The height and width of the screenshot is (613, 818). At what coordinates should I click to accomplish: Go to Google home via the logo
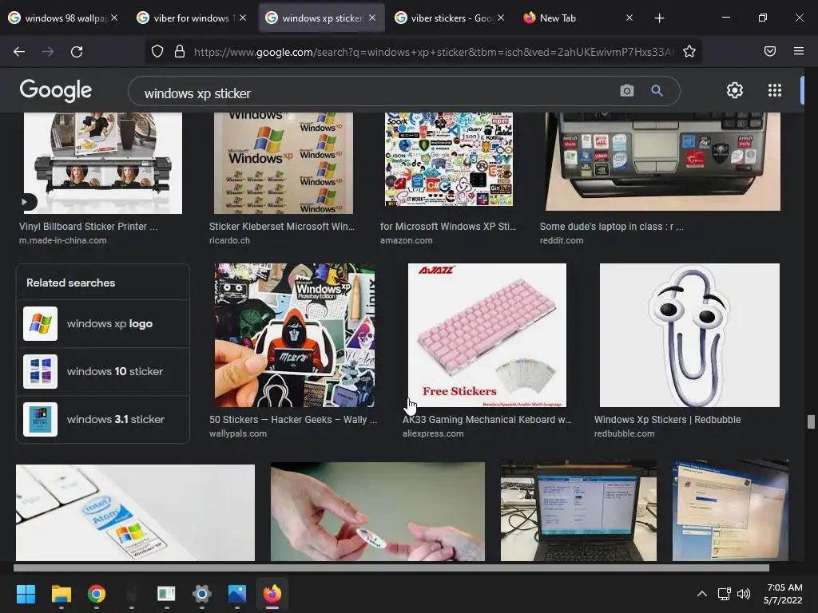click(56, 90)
